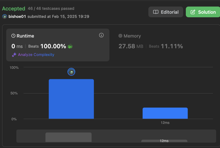The height and width of the screenshot is (148, 220).
Task: Click the gray minimap bar on left
Action: pyautogui.click(x=68, y=137)
